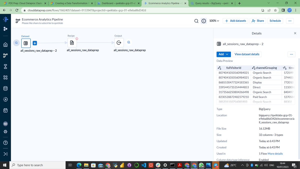Screen dimensions: 300x169
Task: Click the Add datasets button
Action: coord(235,21)
